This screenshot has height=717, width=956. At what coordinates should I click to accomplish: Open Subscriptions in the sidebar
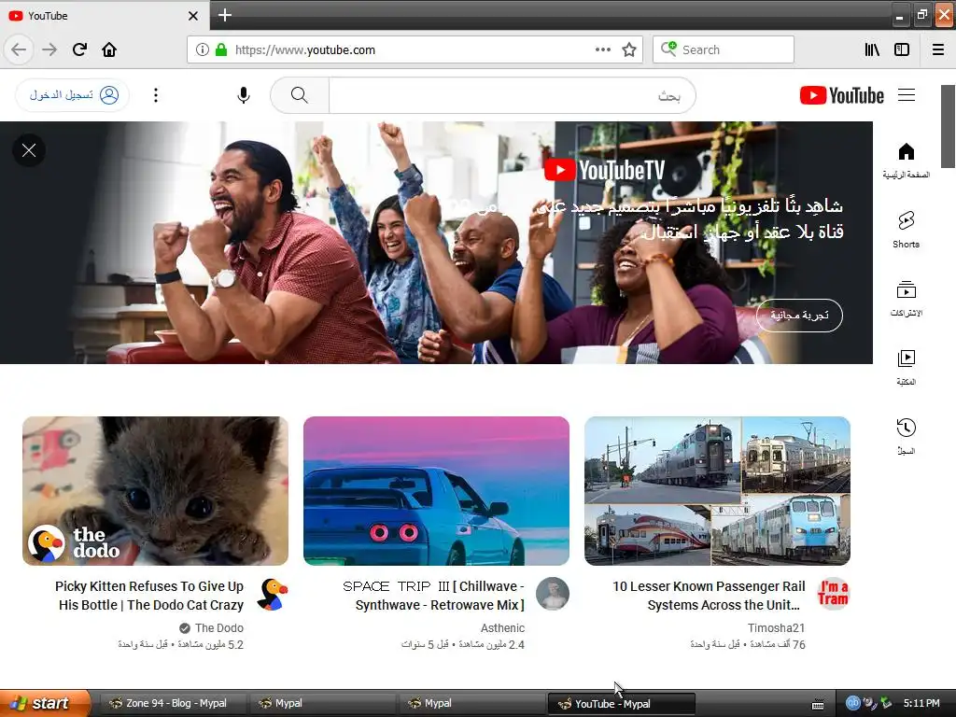point(907,300)
